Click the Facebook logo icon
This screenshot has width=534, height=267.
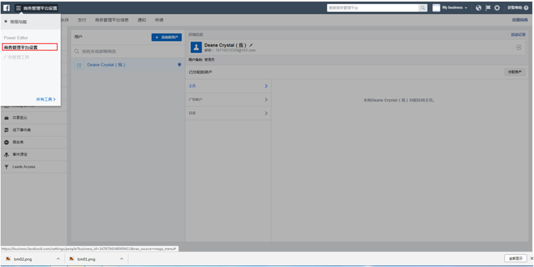pos(7,8)
